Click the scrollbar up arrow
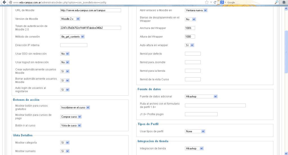The width and height of the screenshot is (288, 155). 286,9
